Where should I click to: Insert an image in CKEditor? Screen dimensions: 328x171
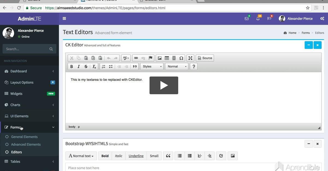(x=160, y=58)
